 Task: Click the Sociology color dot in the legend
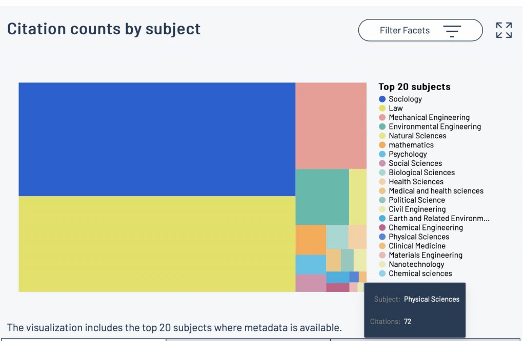382,99
